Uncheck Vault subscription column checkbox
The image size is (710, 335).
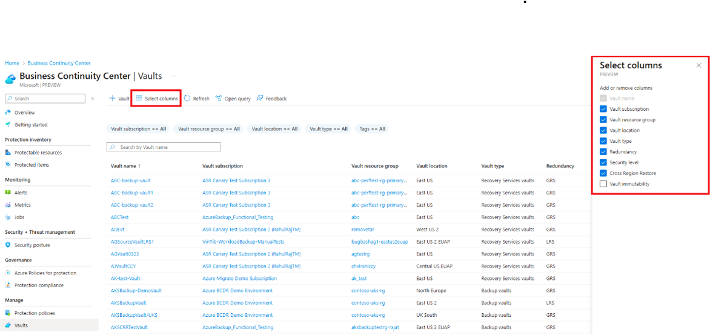[x=603, y=109]
